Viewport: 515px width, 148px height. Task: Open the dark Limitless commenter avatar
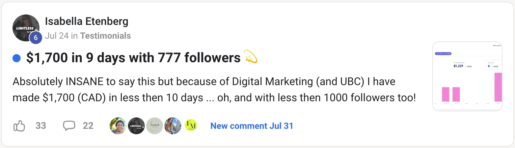tap(136, 126)
